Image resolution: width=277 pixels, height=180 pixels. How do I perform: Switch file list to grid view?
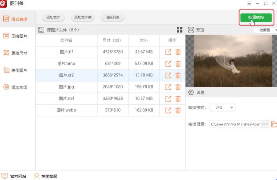[x=179, y=30]
